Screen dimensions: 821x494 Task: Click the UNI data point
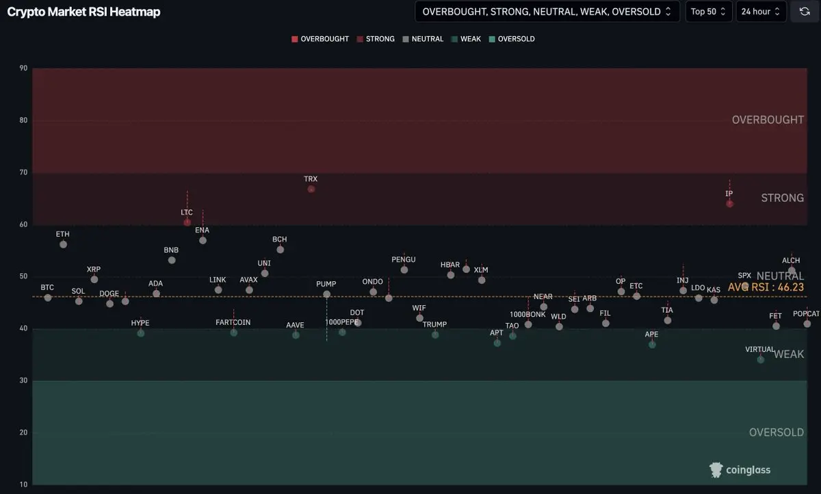coord(265,273)
